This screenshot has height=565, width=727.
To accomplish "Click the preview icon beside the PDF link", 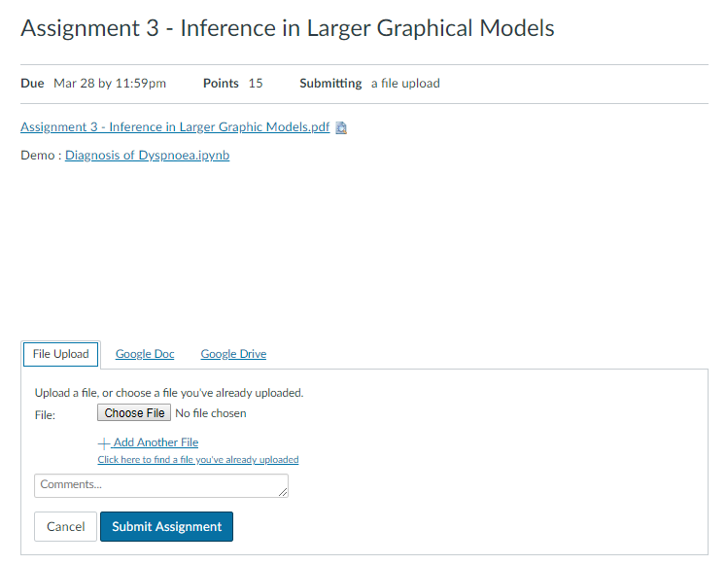I will tap(341, 127).
